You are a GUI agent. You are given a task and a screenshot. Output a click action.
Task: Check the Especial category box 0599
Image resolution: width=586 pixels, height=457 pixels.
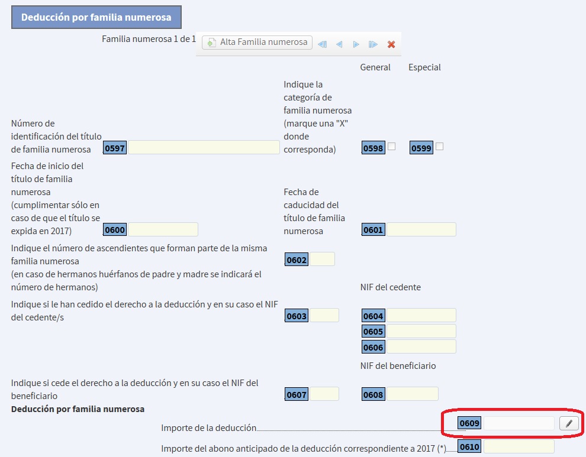click(x=439, y=147)
